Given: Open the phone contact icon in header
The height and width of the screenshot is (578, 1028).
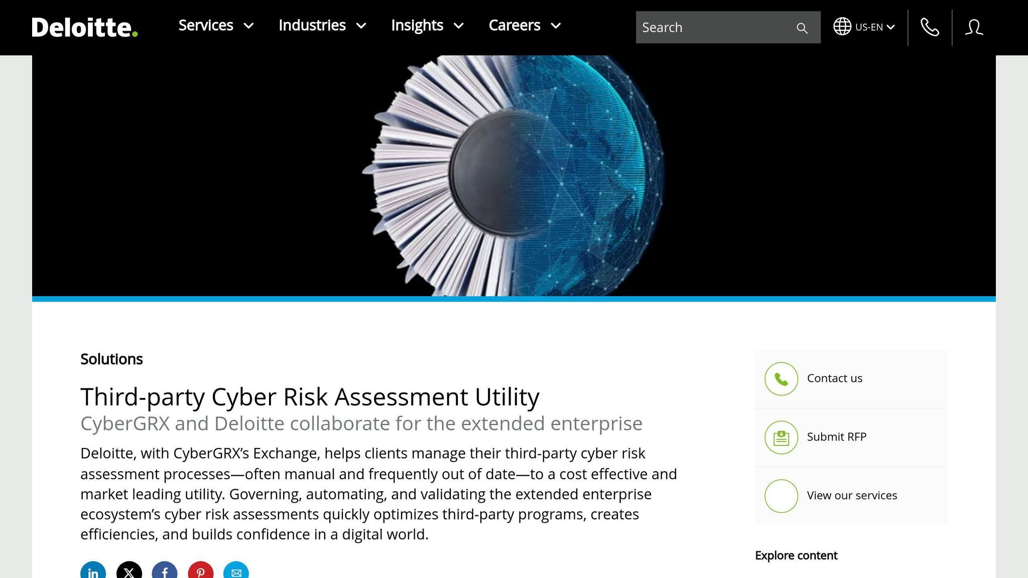Looking at the screenshot, I should click(930, 27).
